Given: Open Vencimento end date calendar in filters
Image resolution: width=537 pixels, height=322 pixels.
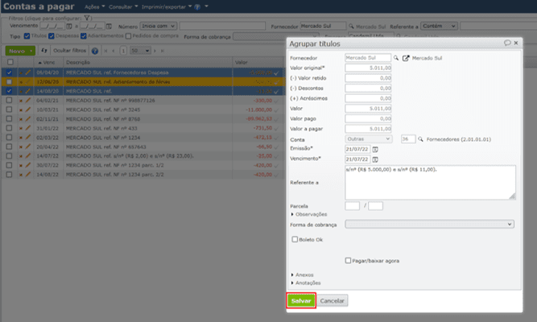Looking at the screenshot, I should point(109,26).
